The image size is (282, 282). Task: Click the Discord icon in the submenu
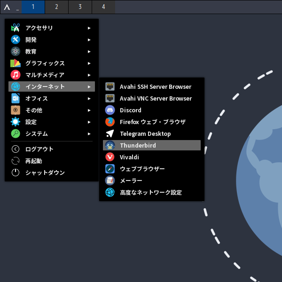click(110, 110)
